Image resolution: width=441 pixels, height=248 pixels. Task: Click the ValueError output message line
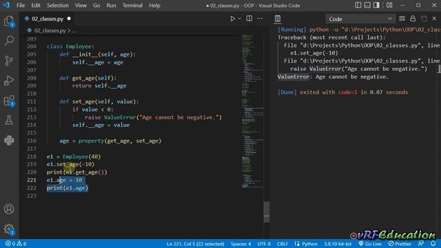point(333,76)
